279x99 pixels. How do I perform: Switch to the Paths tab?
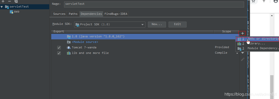(73, 14)
